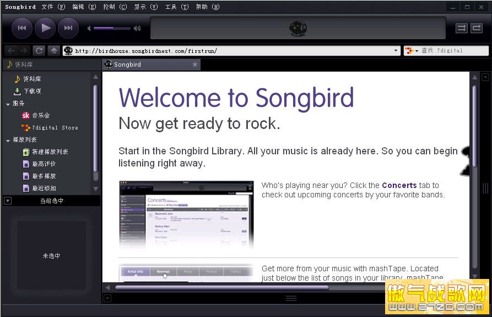Screen dimensions: 492x317
Task: Toggle the right side pane button
Action: tap(485, 77)
